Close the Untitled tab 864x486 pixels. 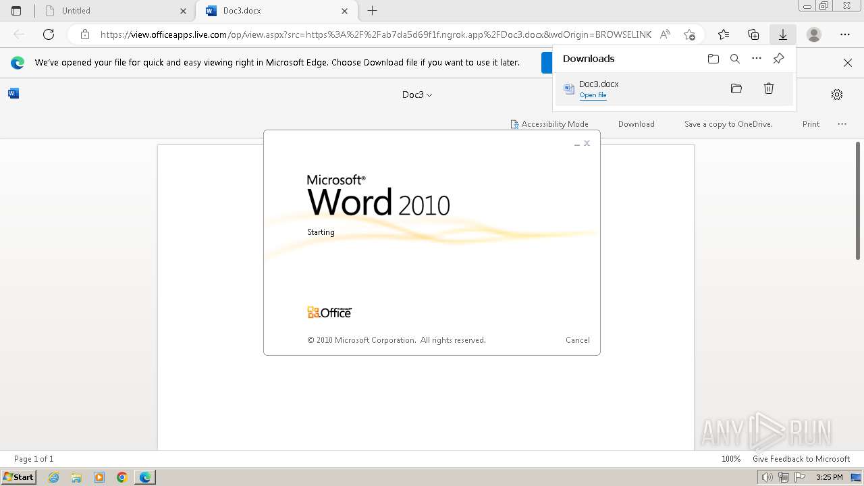coord(184,11)
